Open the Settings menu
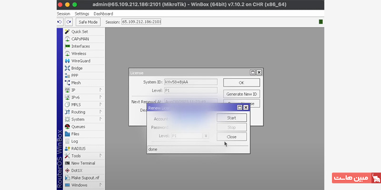 [x=82, y=14]
